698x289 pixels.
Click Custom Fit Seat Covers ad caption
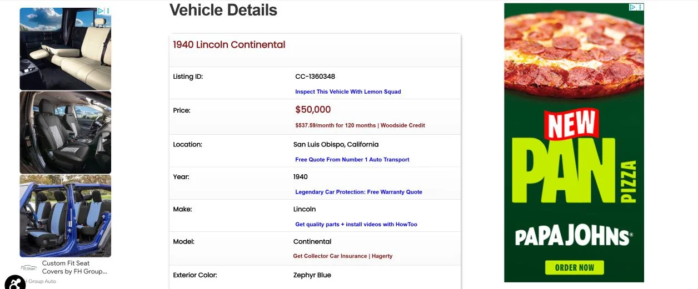[74, 267]
